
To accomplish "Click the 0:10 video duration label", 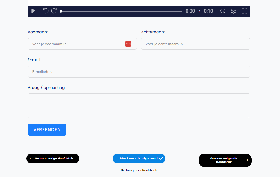I will (208, 11).
